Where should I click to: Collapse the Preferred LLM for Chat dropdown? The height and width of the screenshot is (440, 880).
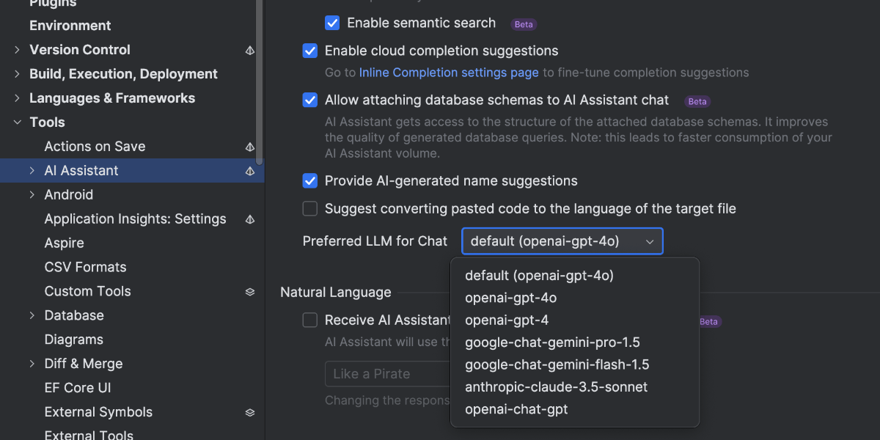point(562,241)
